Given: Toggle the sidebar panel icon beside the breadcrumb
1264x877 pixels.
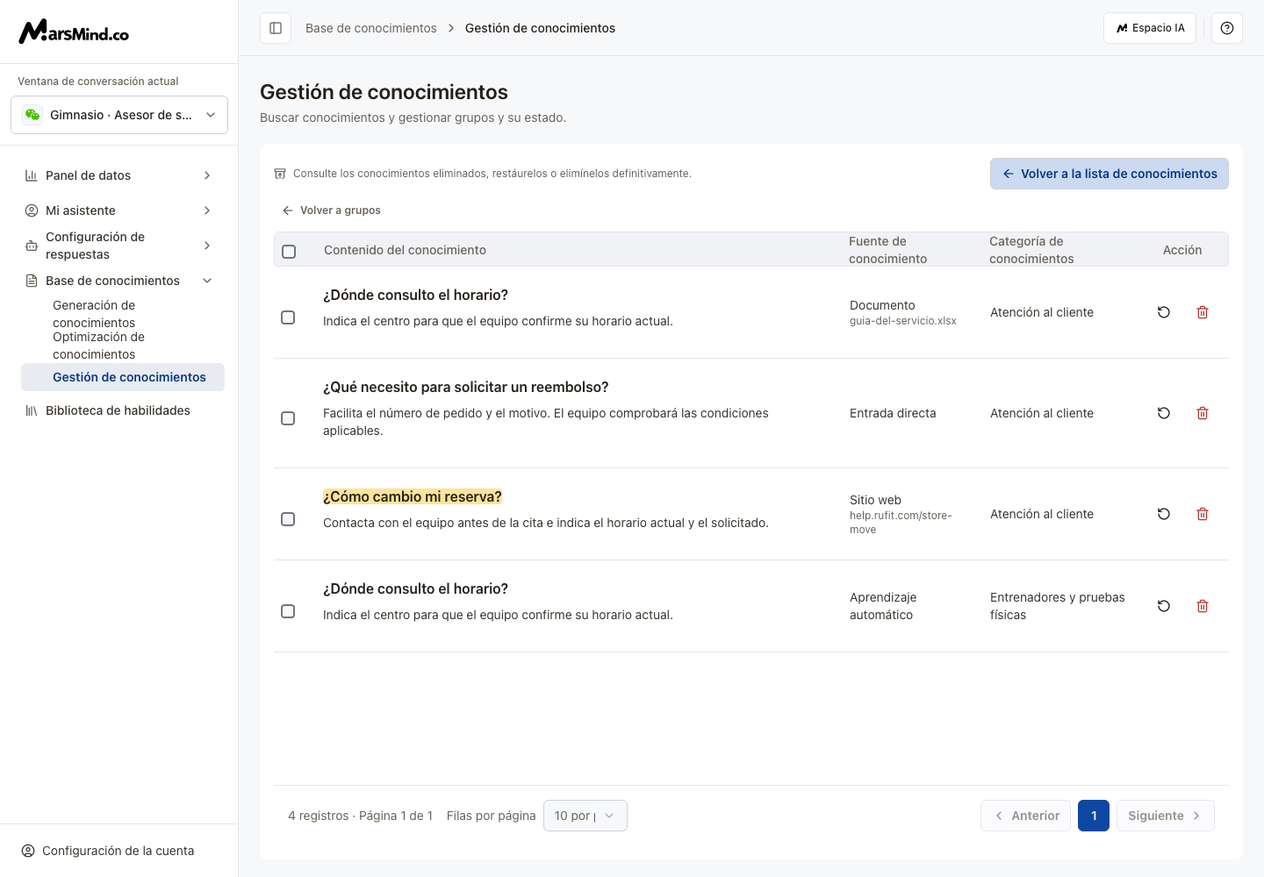Looking at the screenshot, I should 276,28.
